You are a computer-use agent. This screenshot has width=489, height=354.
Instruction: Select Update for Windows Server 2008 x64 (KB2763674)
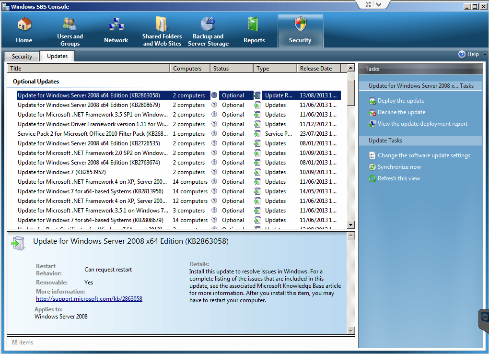(178, 162)
